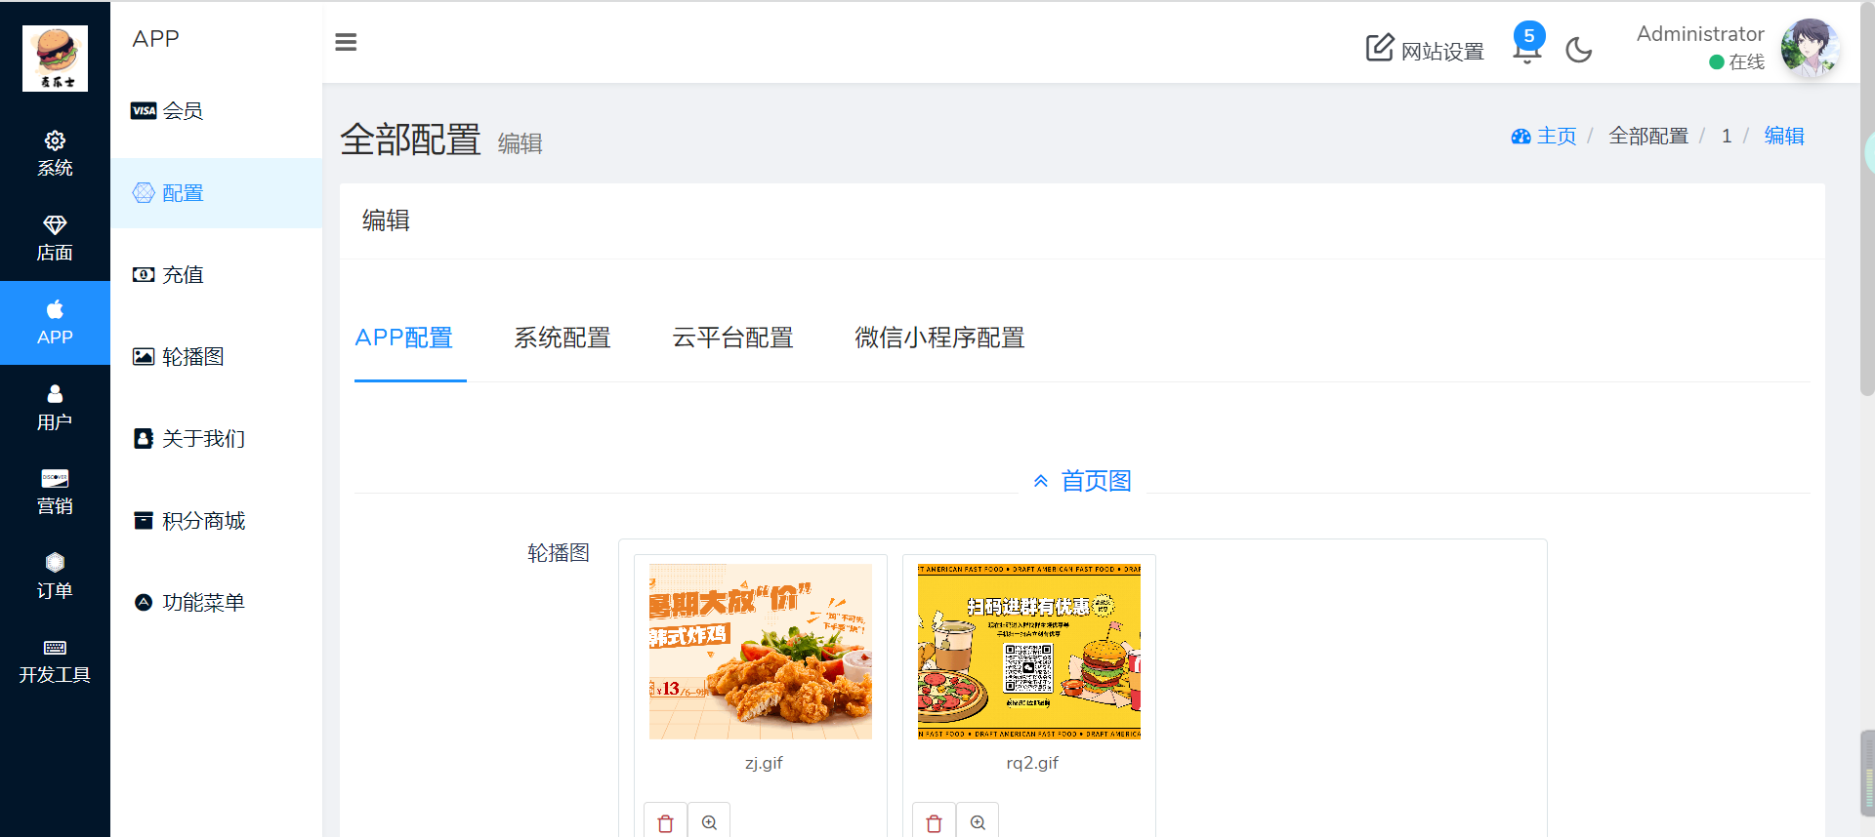The image size is (1875, 837).
Task: Open the 用户 section in the sidebar
Action: (55, 407)
